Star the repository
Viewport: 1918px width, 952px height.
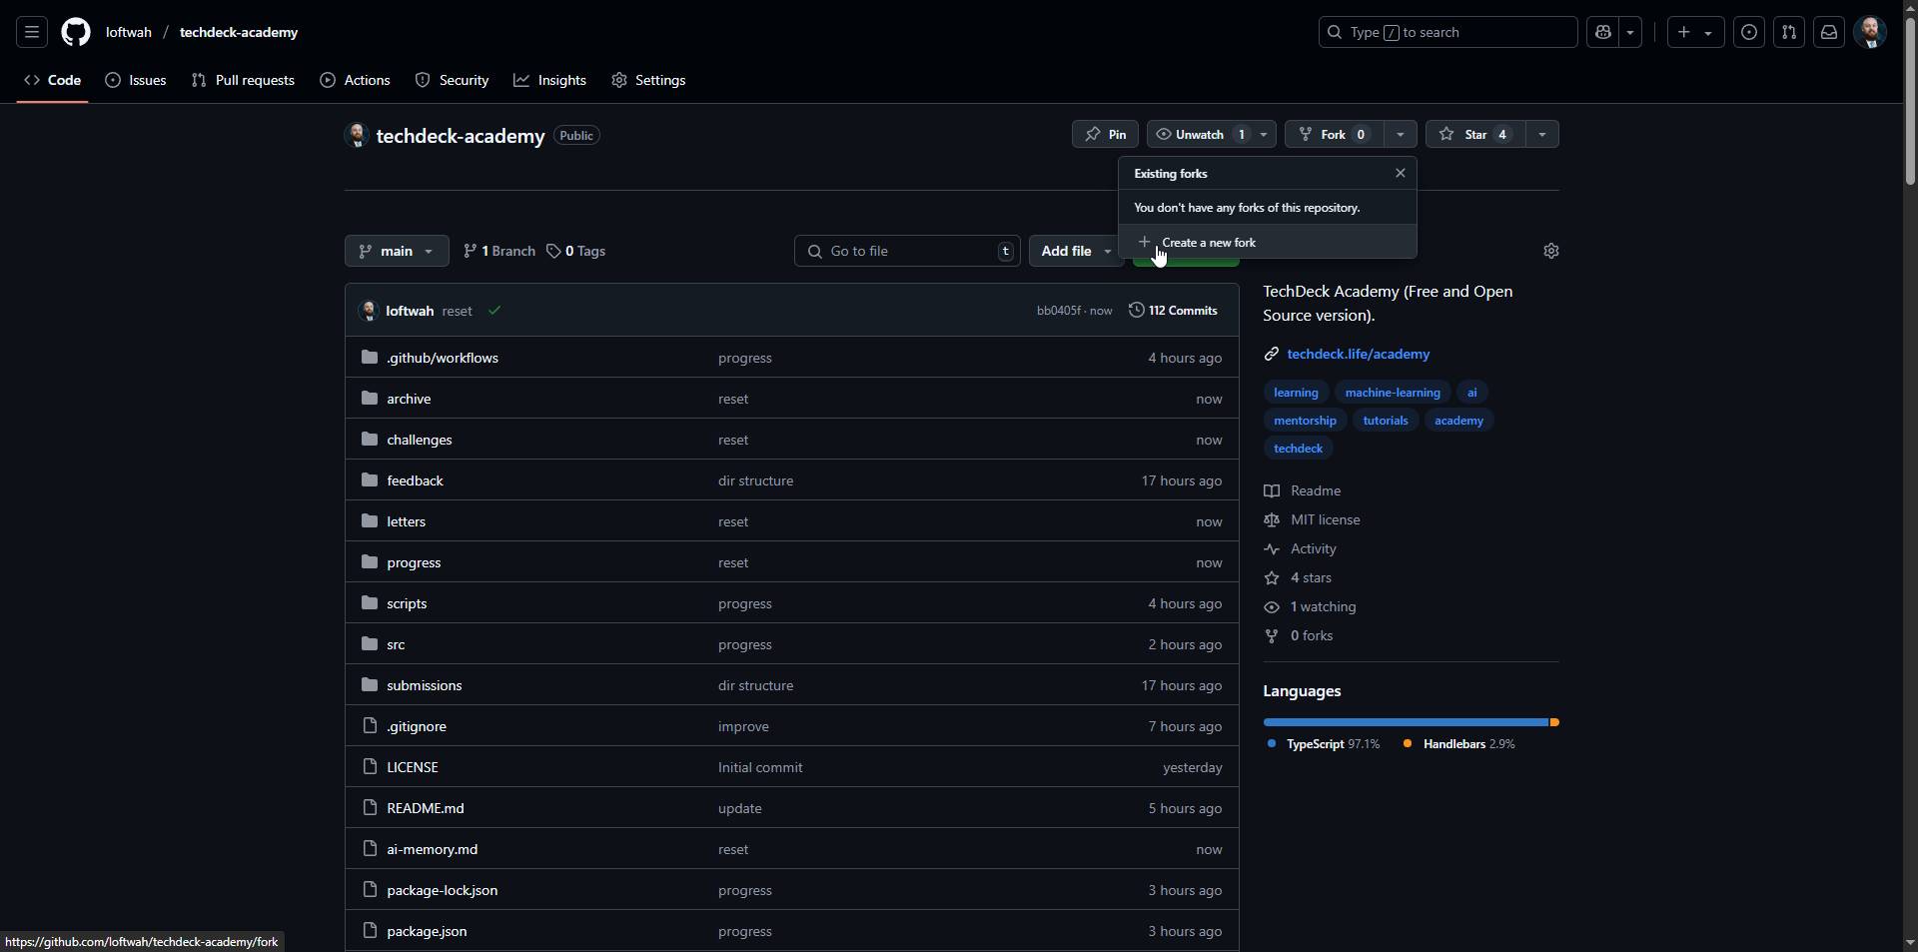point(1475,134)
